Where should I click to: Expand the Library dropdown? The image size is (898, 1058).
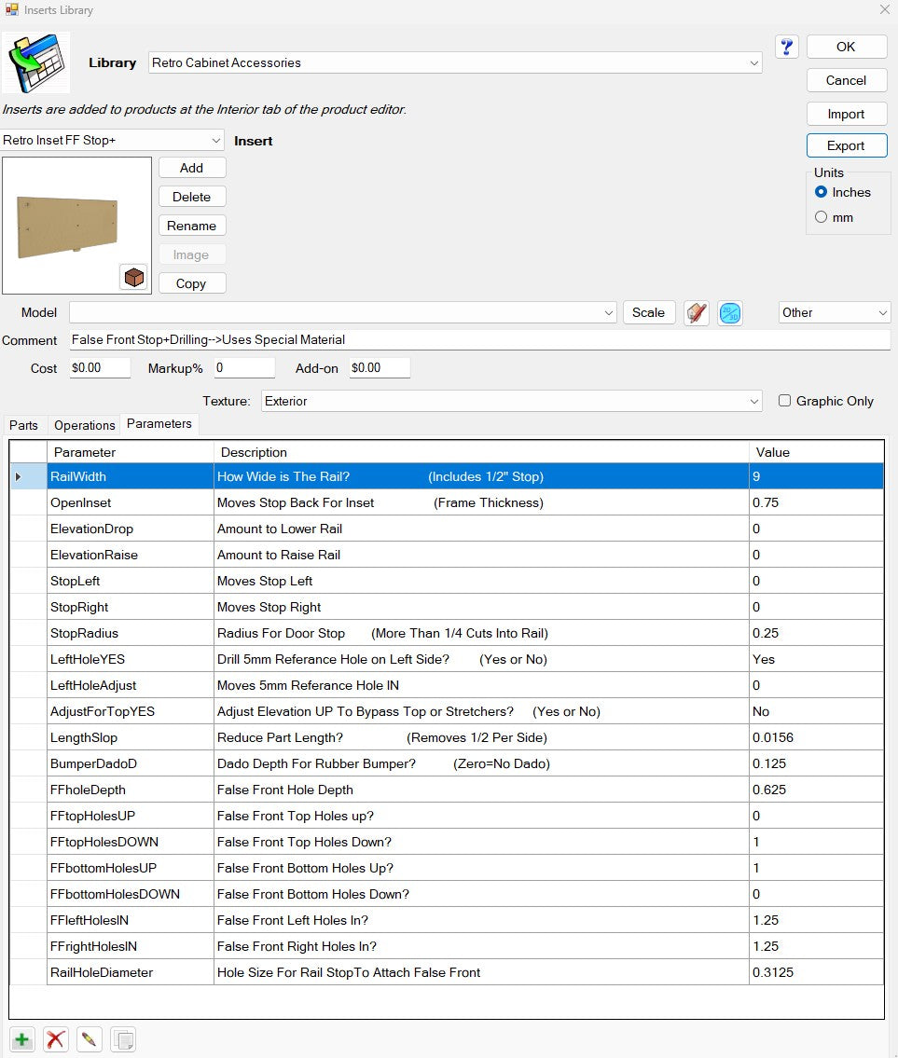[753, 63]
